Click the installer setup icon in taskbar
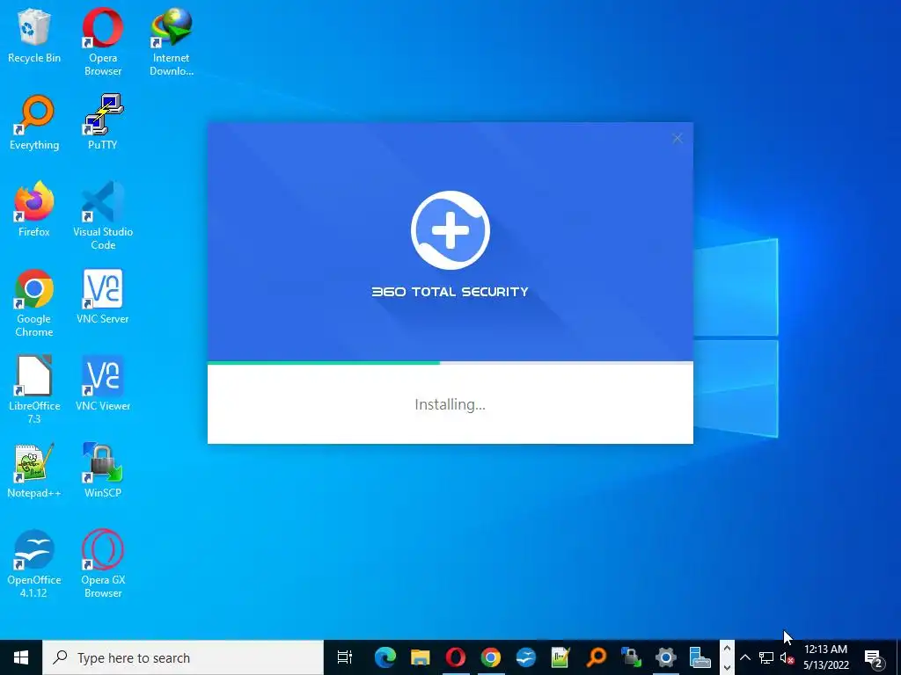This screenshot has width=901, height=675. pos(700,657)
